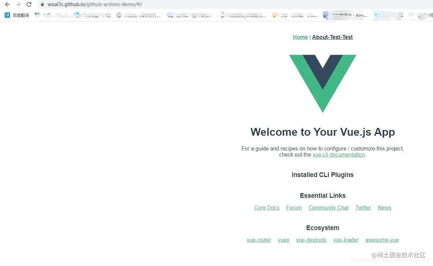The height and width of the screenshot is (266, 433).
Task: Click the vuex link
Action: [x=283, y=240]
